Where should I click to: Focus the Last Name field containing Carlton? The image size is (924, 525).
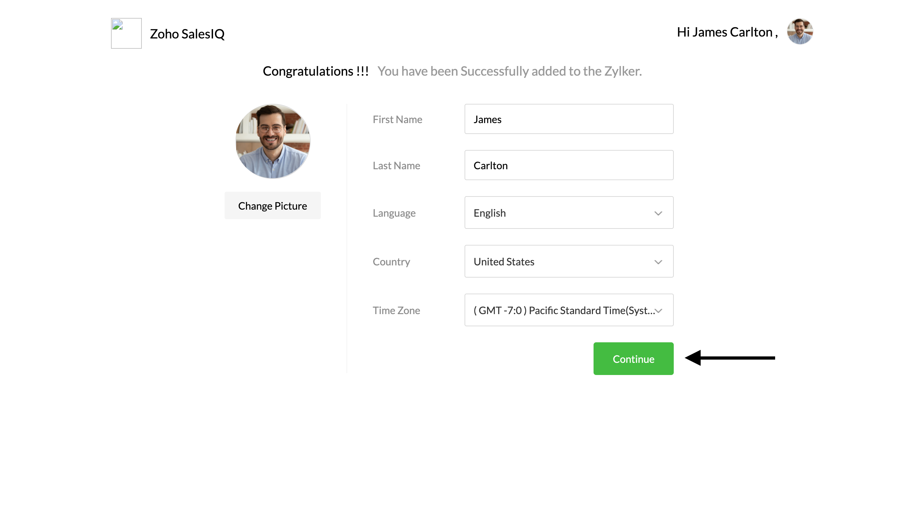point(569,165)
